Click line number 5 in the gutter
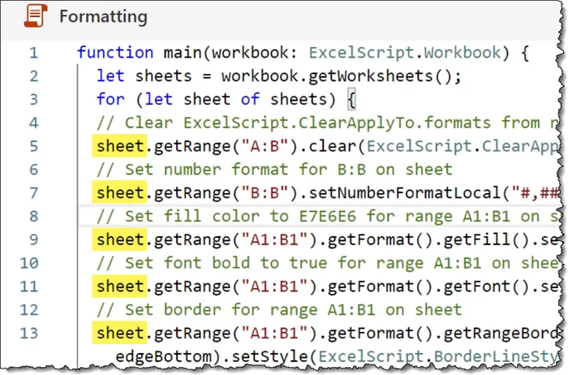 pyautogui.click(x=33, y=147)
